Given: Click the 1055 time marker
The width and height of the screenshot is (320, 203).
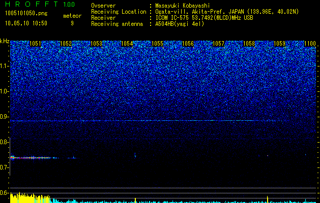Looking at the screenshot, I should pos(157,44).
